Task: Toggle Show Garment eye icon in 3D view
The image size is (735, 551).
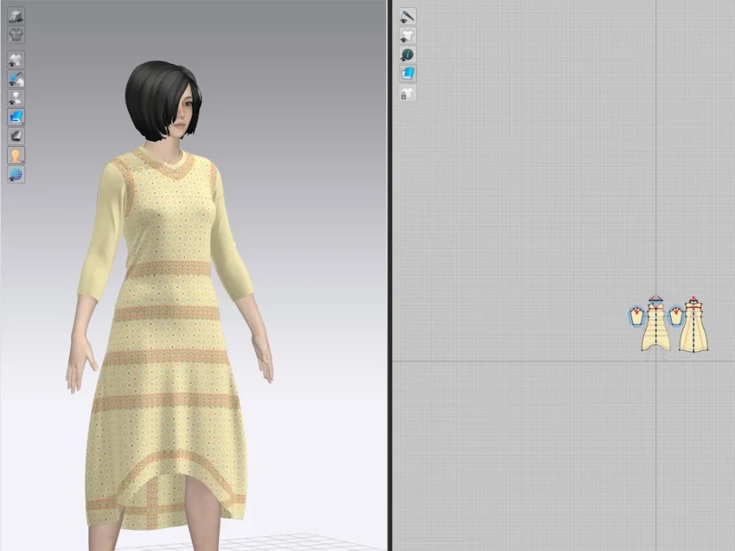Action: (x=16, y=60)
